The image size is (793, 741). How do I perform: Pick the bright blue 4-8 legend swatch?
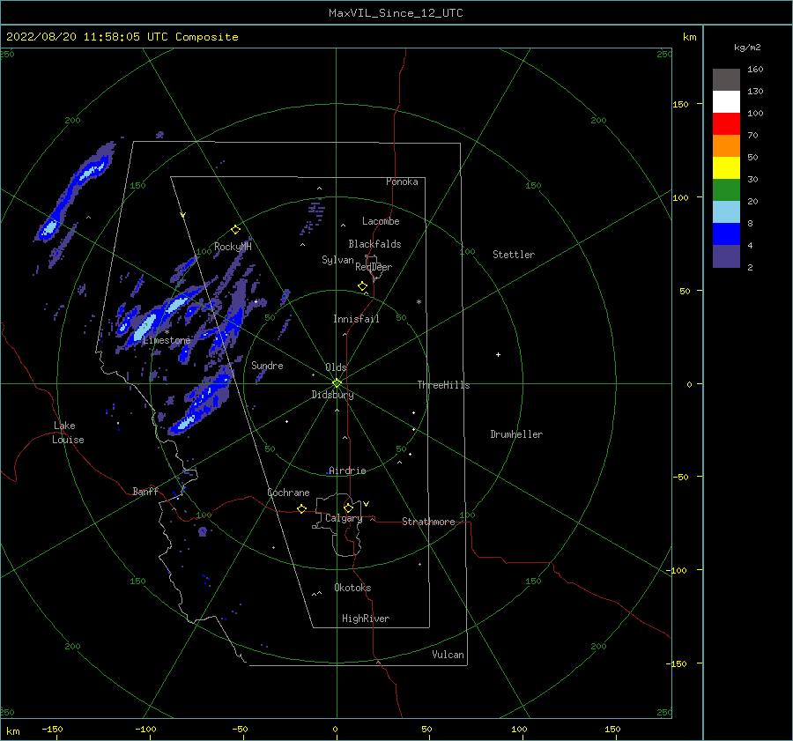coord(726,234)
